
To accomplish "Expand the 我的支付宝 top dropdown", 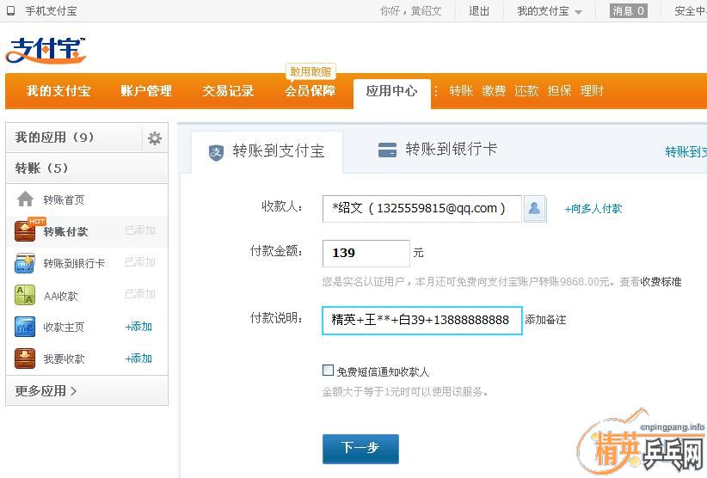I will (550, 11).
